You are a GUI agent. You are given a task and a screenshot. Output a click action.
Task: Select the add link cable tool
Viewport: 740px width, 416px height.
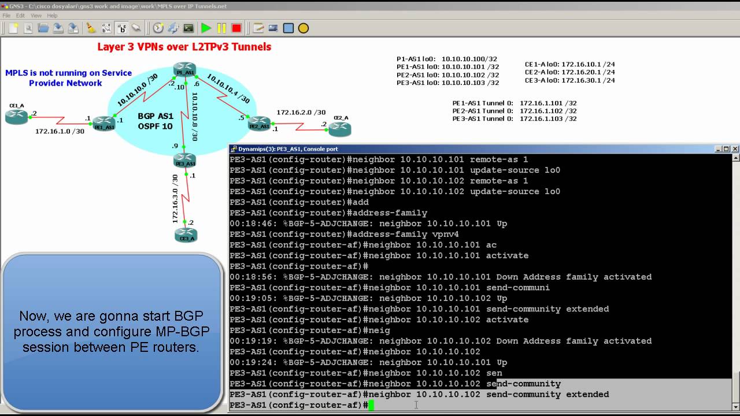point(136,28)
